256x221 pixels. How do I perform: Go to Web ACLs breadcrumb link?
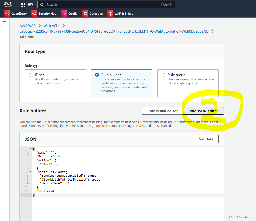(x=52, y=26)
